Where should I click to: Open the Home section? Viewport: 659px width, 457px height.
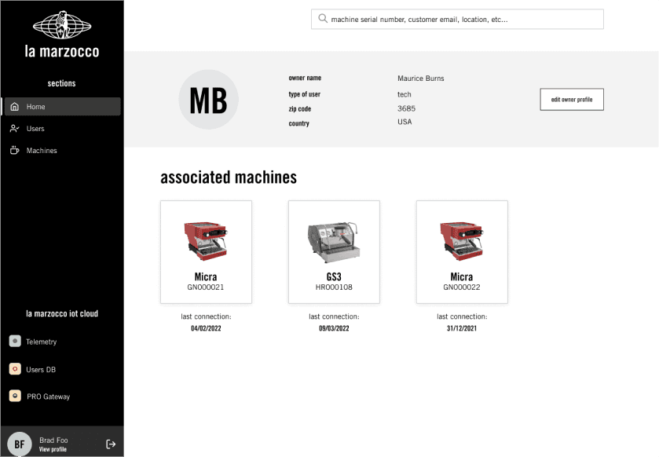pyautogui.click(x=62, y=107)
